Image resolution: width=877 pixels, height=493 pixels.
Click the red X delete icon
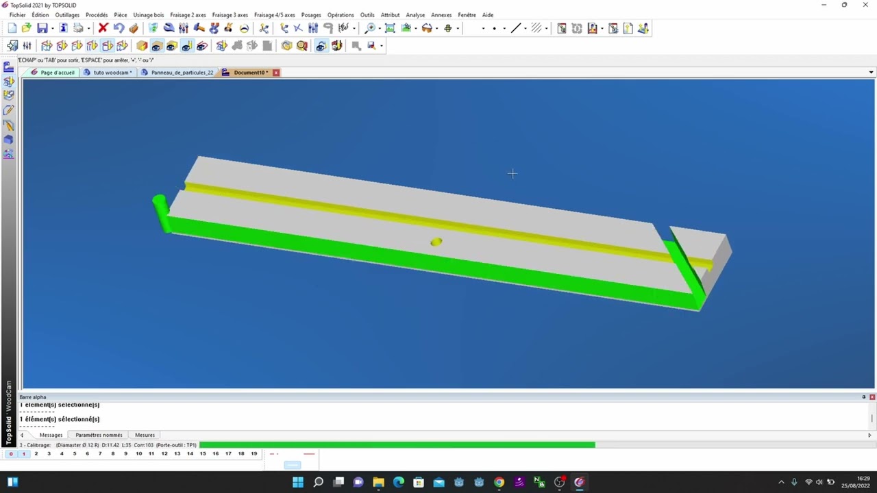point(103,28)
